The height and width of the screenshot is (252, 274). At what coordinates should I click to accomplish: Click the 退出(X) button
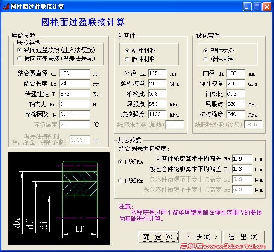[x=244, y=237]
